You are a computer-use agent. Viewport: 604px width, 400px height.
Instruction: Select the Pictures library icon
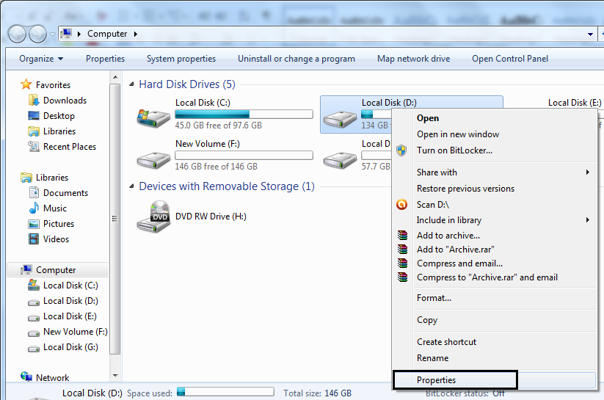[x=34, y=224]
